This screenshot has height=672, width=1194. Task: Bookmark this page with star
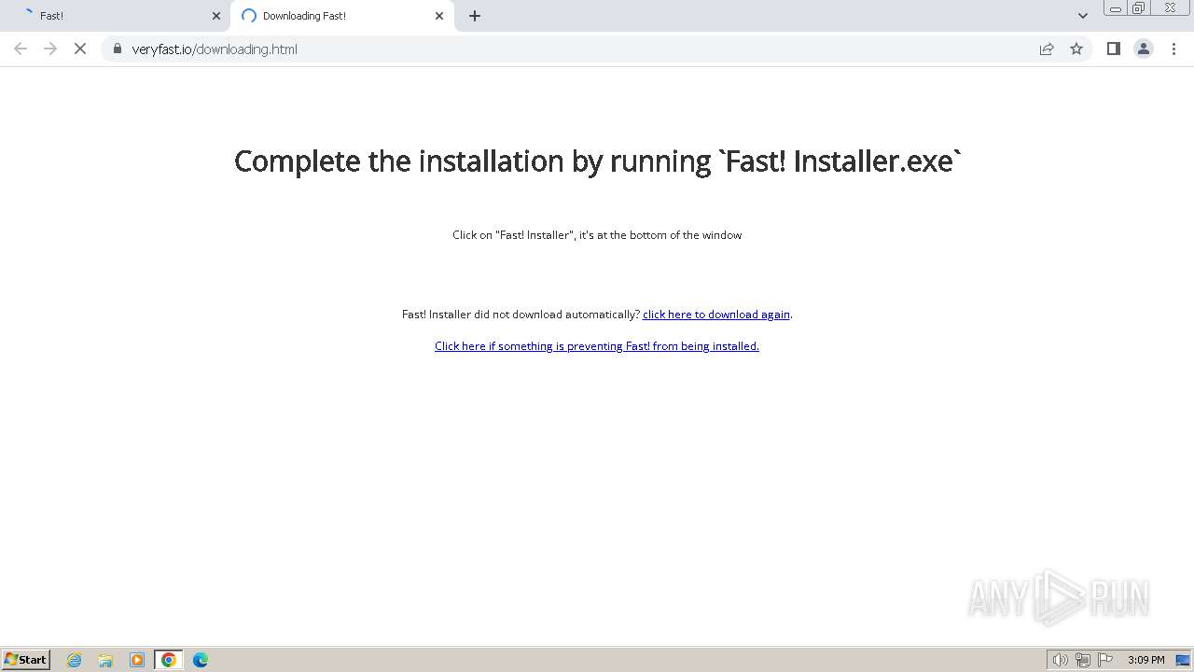point(1076,49)
